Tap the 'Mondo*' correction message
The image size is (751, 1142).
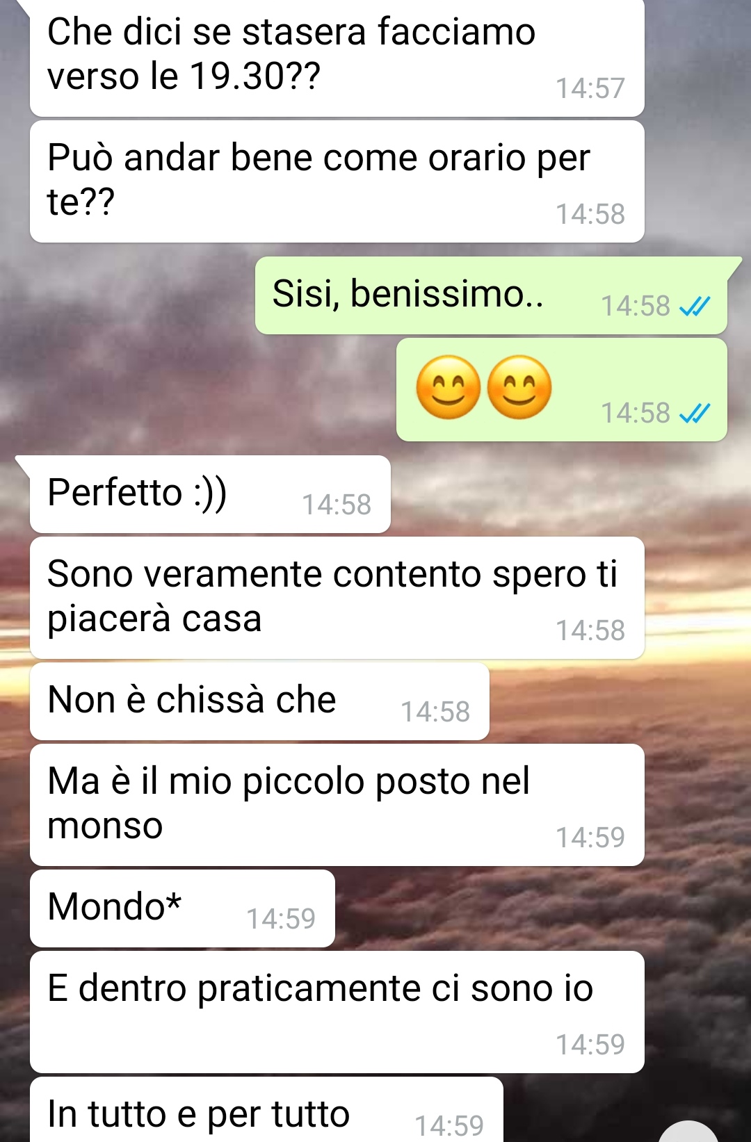(182, 908)
